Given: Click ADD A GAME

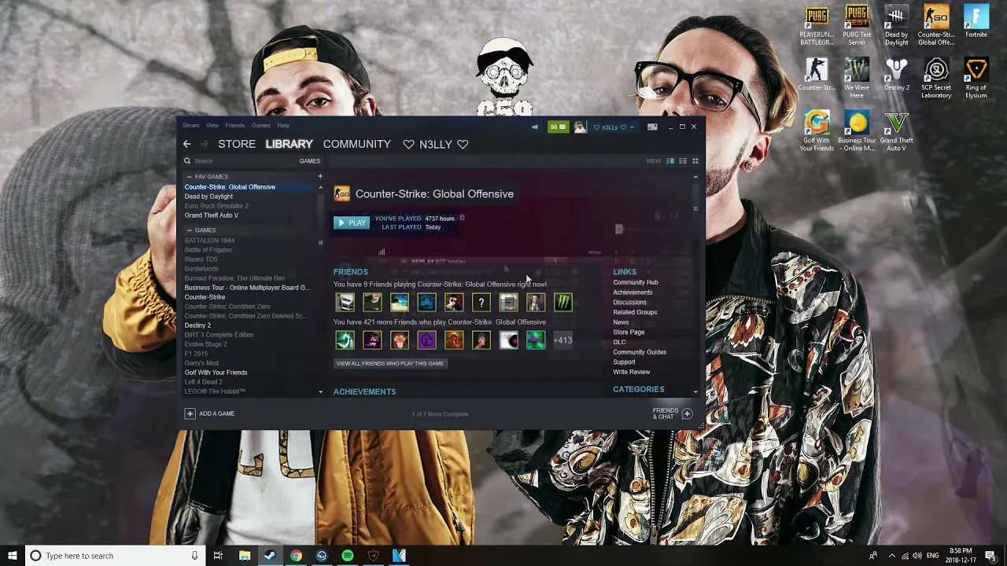Looking at the screenshot, I should (210, 413).
